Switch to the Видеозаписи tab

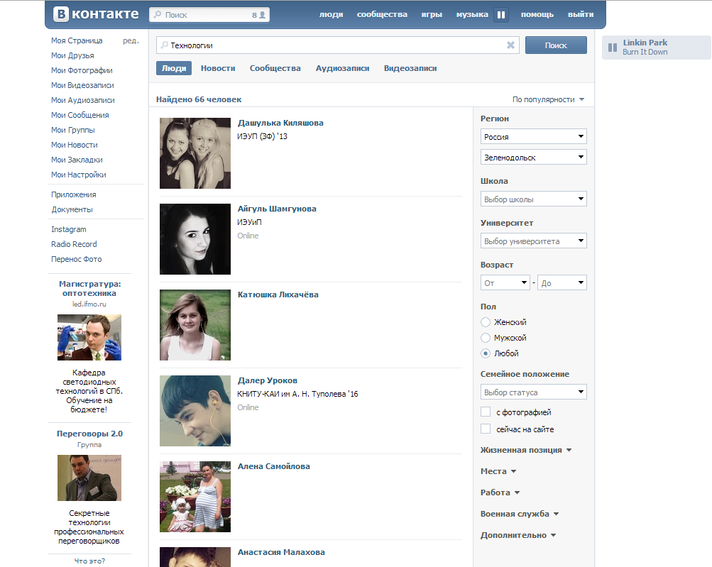(x=410, y=68)
